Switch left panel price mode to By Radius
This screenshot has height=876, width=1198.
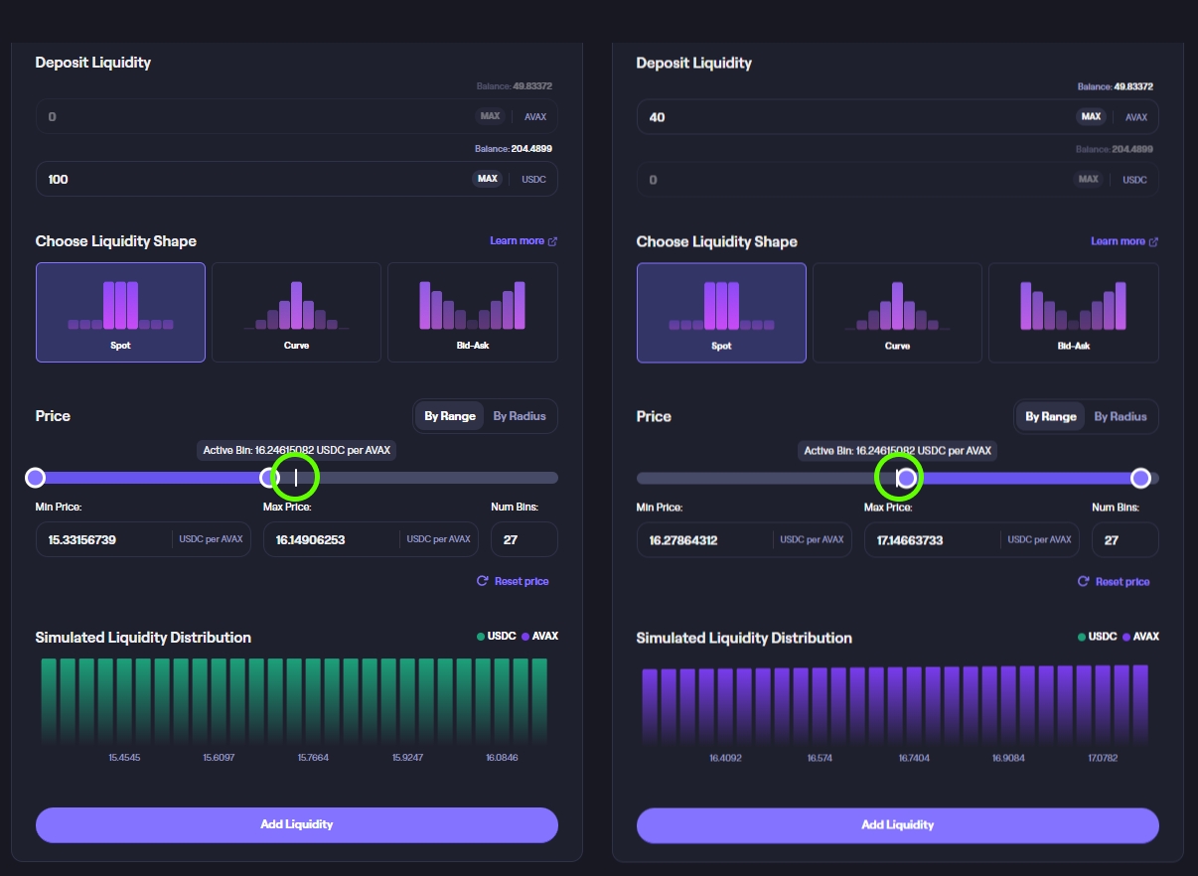520,416
